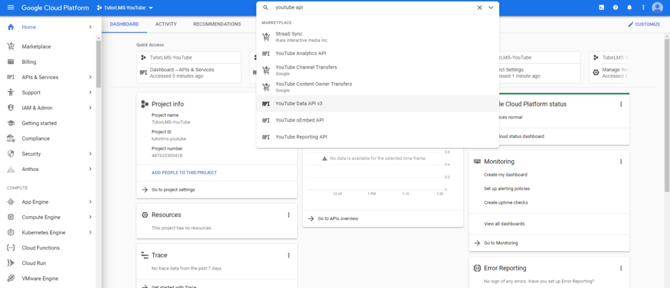Click the Home icon in sidebar
This screenshot has width=670, height=288.
11,27
